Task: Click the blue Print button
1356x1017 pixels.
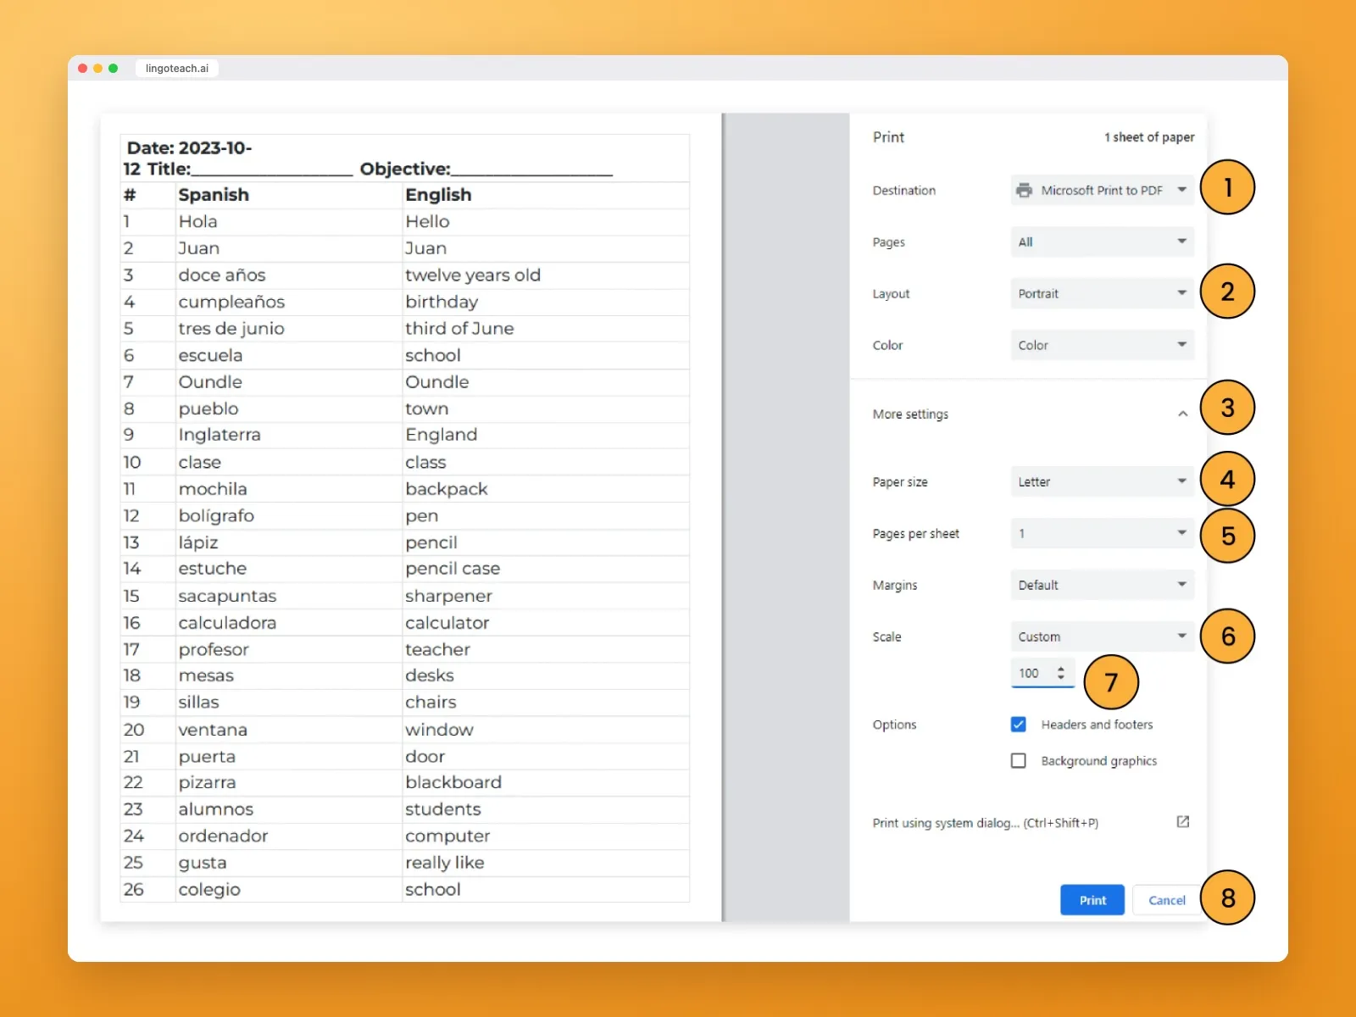Action: [x=1092, y=900]
